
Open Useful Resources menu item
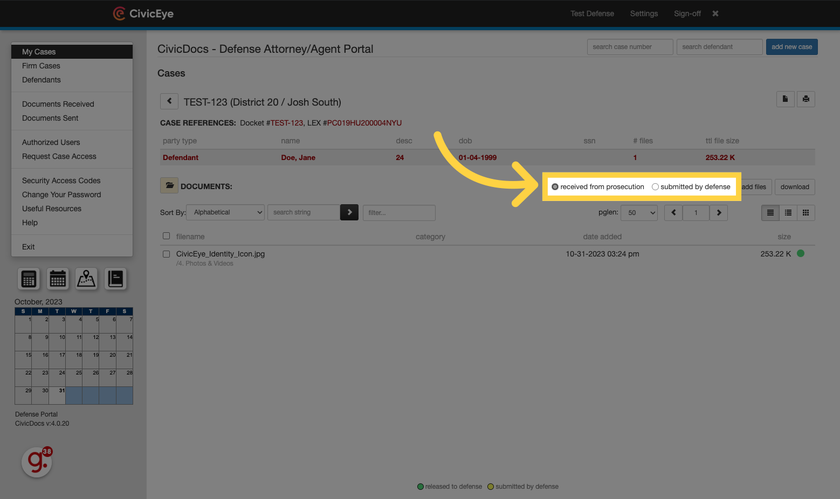[72, 209]
